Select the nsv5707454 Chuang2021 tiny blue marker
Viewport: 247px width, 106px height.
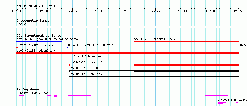[x=67, y=59]
